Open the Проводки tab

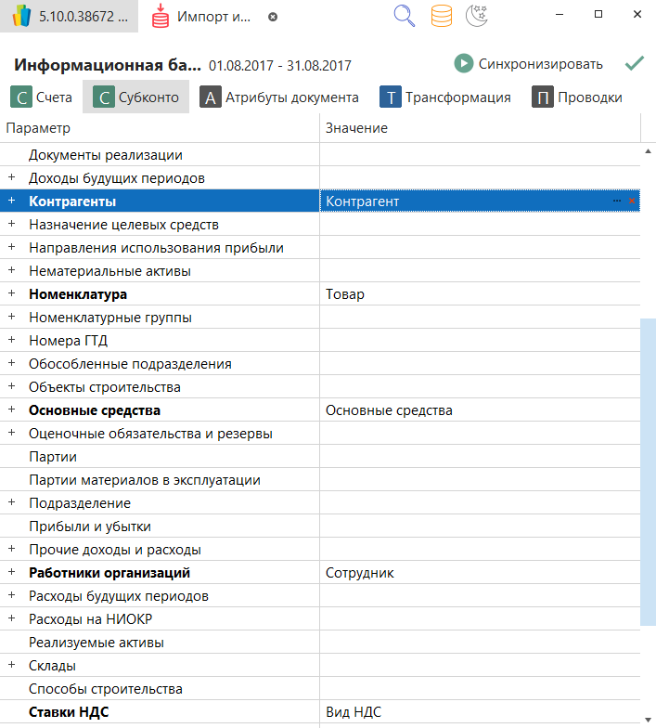[x=577, y=97]
